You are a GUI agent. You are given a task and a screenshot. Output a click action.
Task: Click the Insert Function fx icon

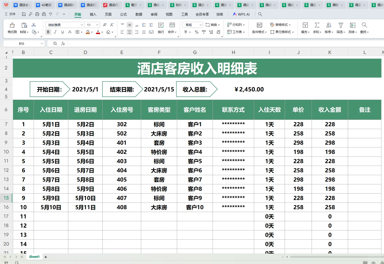pyautogui.click(x=63, y=44)
